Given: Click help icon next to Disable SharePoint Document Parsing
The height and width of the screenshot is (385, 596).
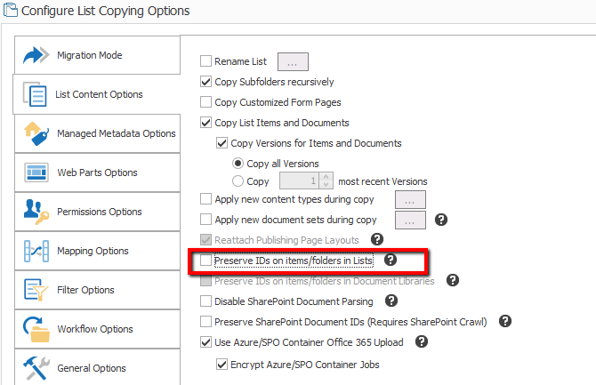Looking at the screenshot, I should (391, 301).
